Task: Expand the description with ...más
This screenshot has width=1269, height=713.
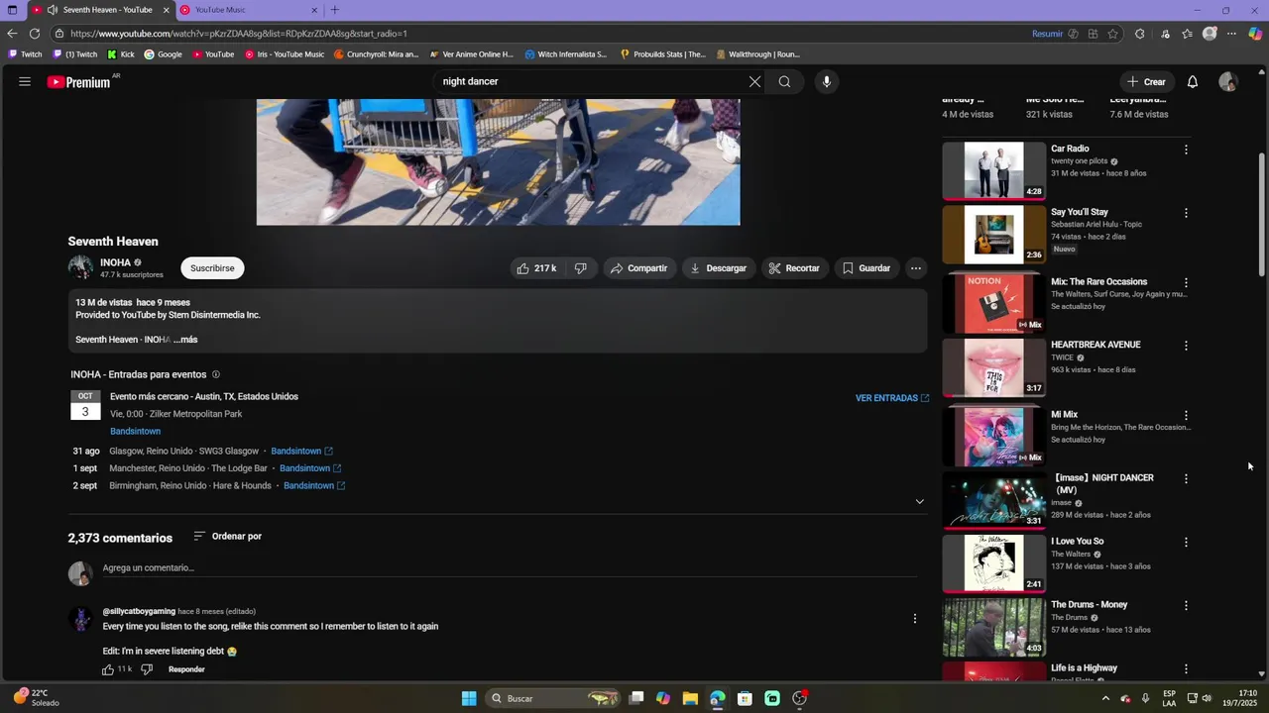Action: click(x=185, y=340)
